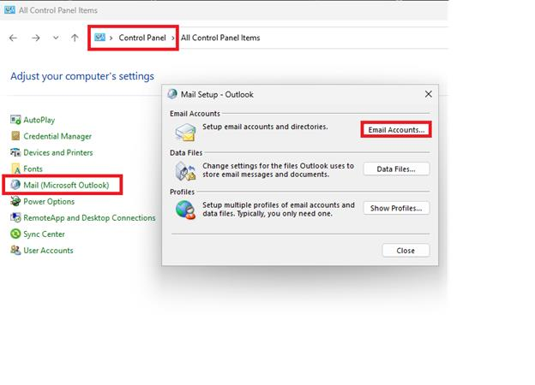Select Control Panel breadcrumb

tap(142, 38)
